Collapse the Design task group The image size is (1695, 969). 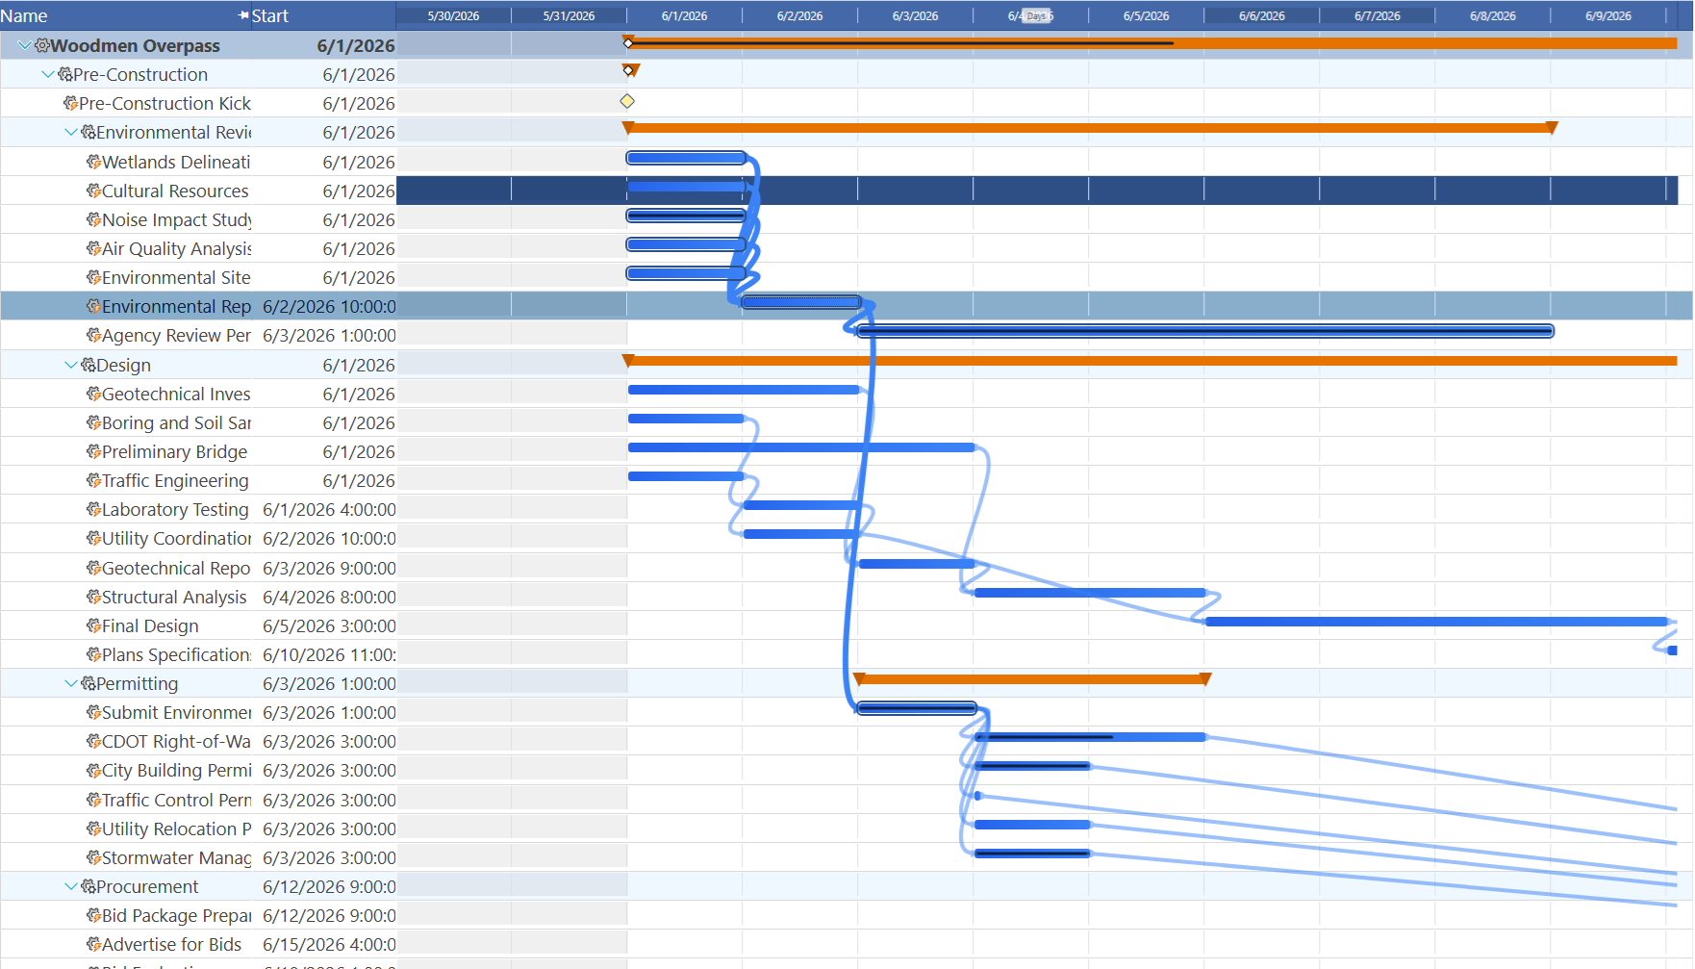coord(71,365)
